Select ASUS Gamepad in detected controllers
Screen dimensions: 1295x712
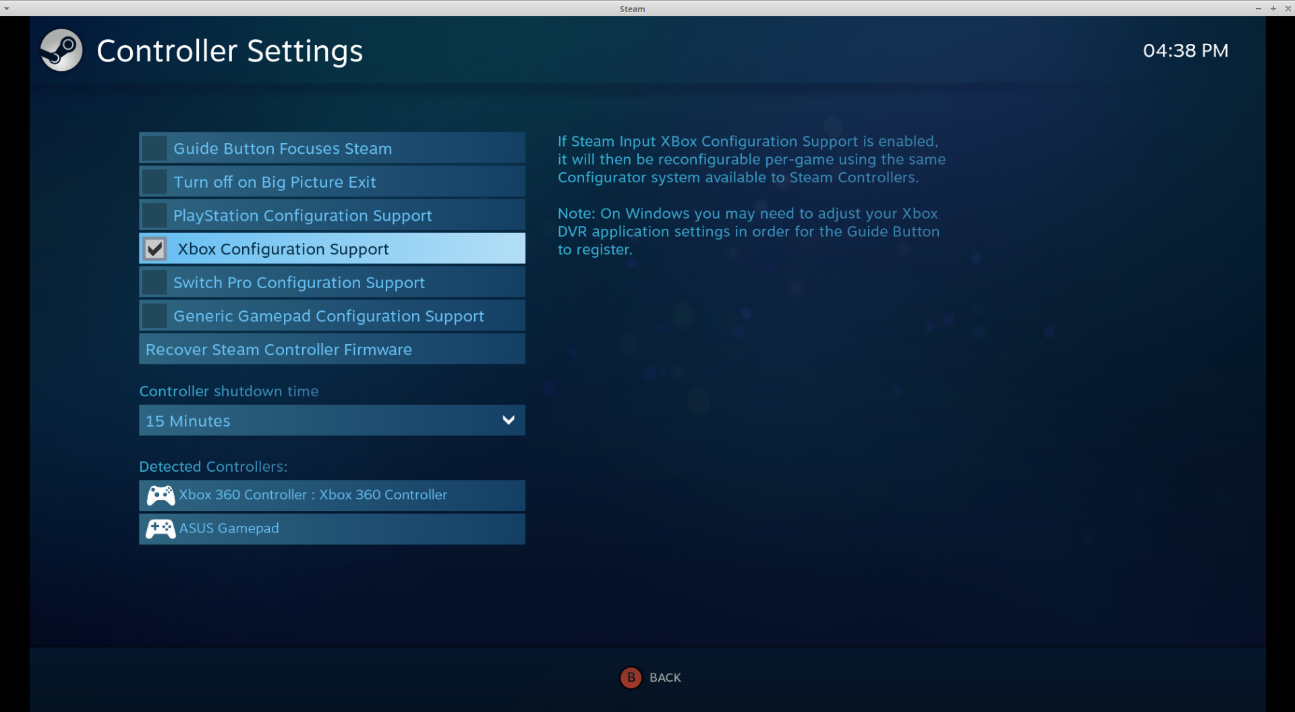tap(332, 529)
